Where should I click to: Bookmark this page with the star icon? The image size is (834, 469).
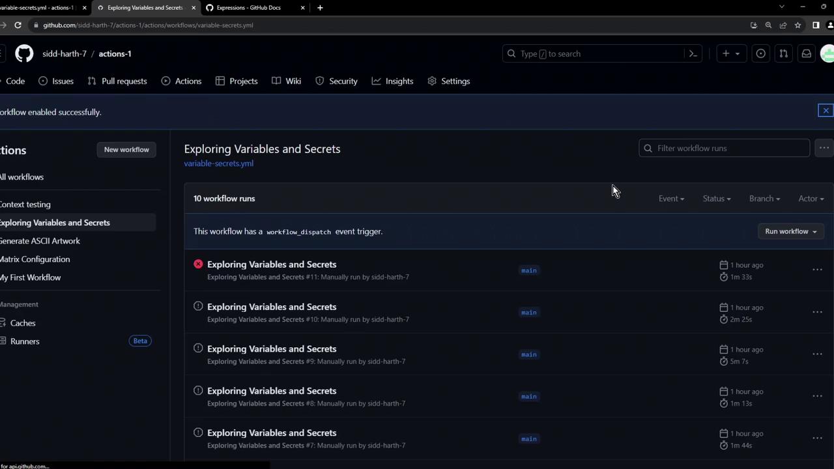pos(798,25)
